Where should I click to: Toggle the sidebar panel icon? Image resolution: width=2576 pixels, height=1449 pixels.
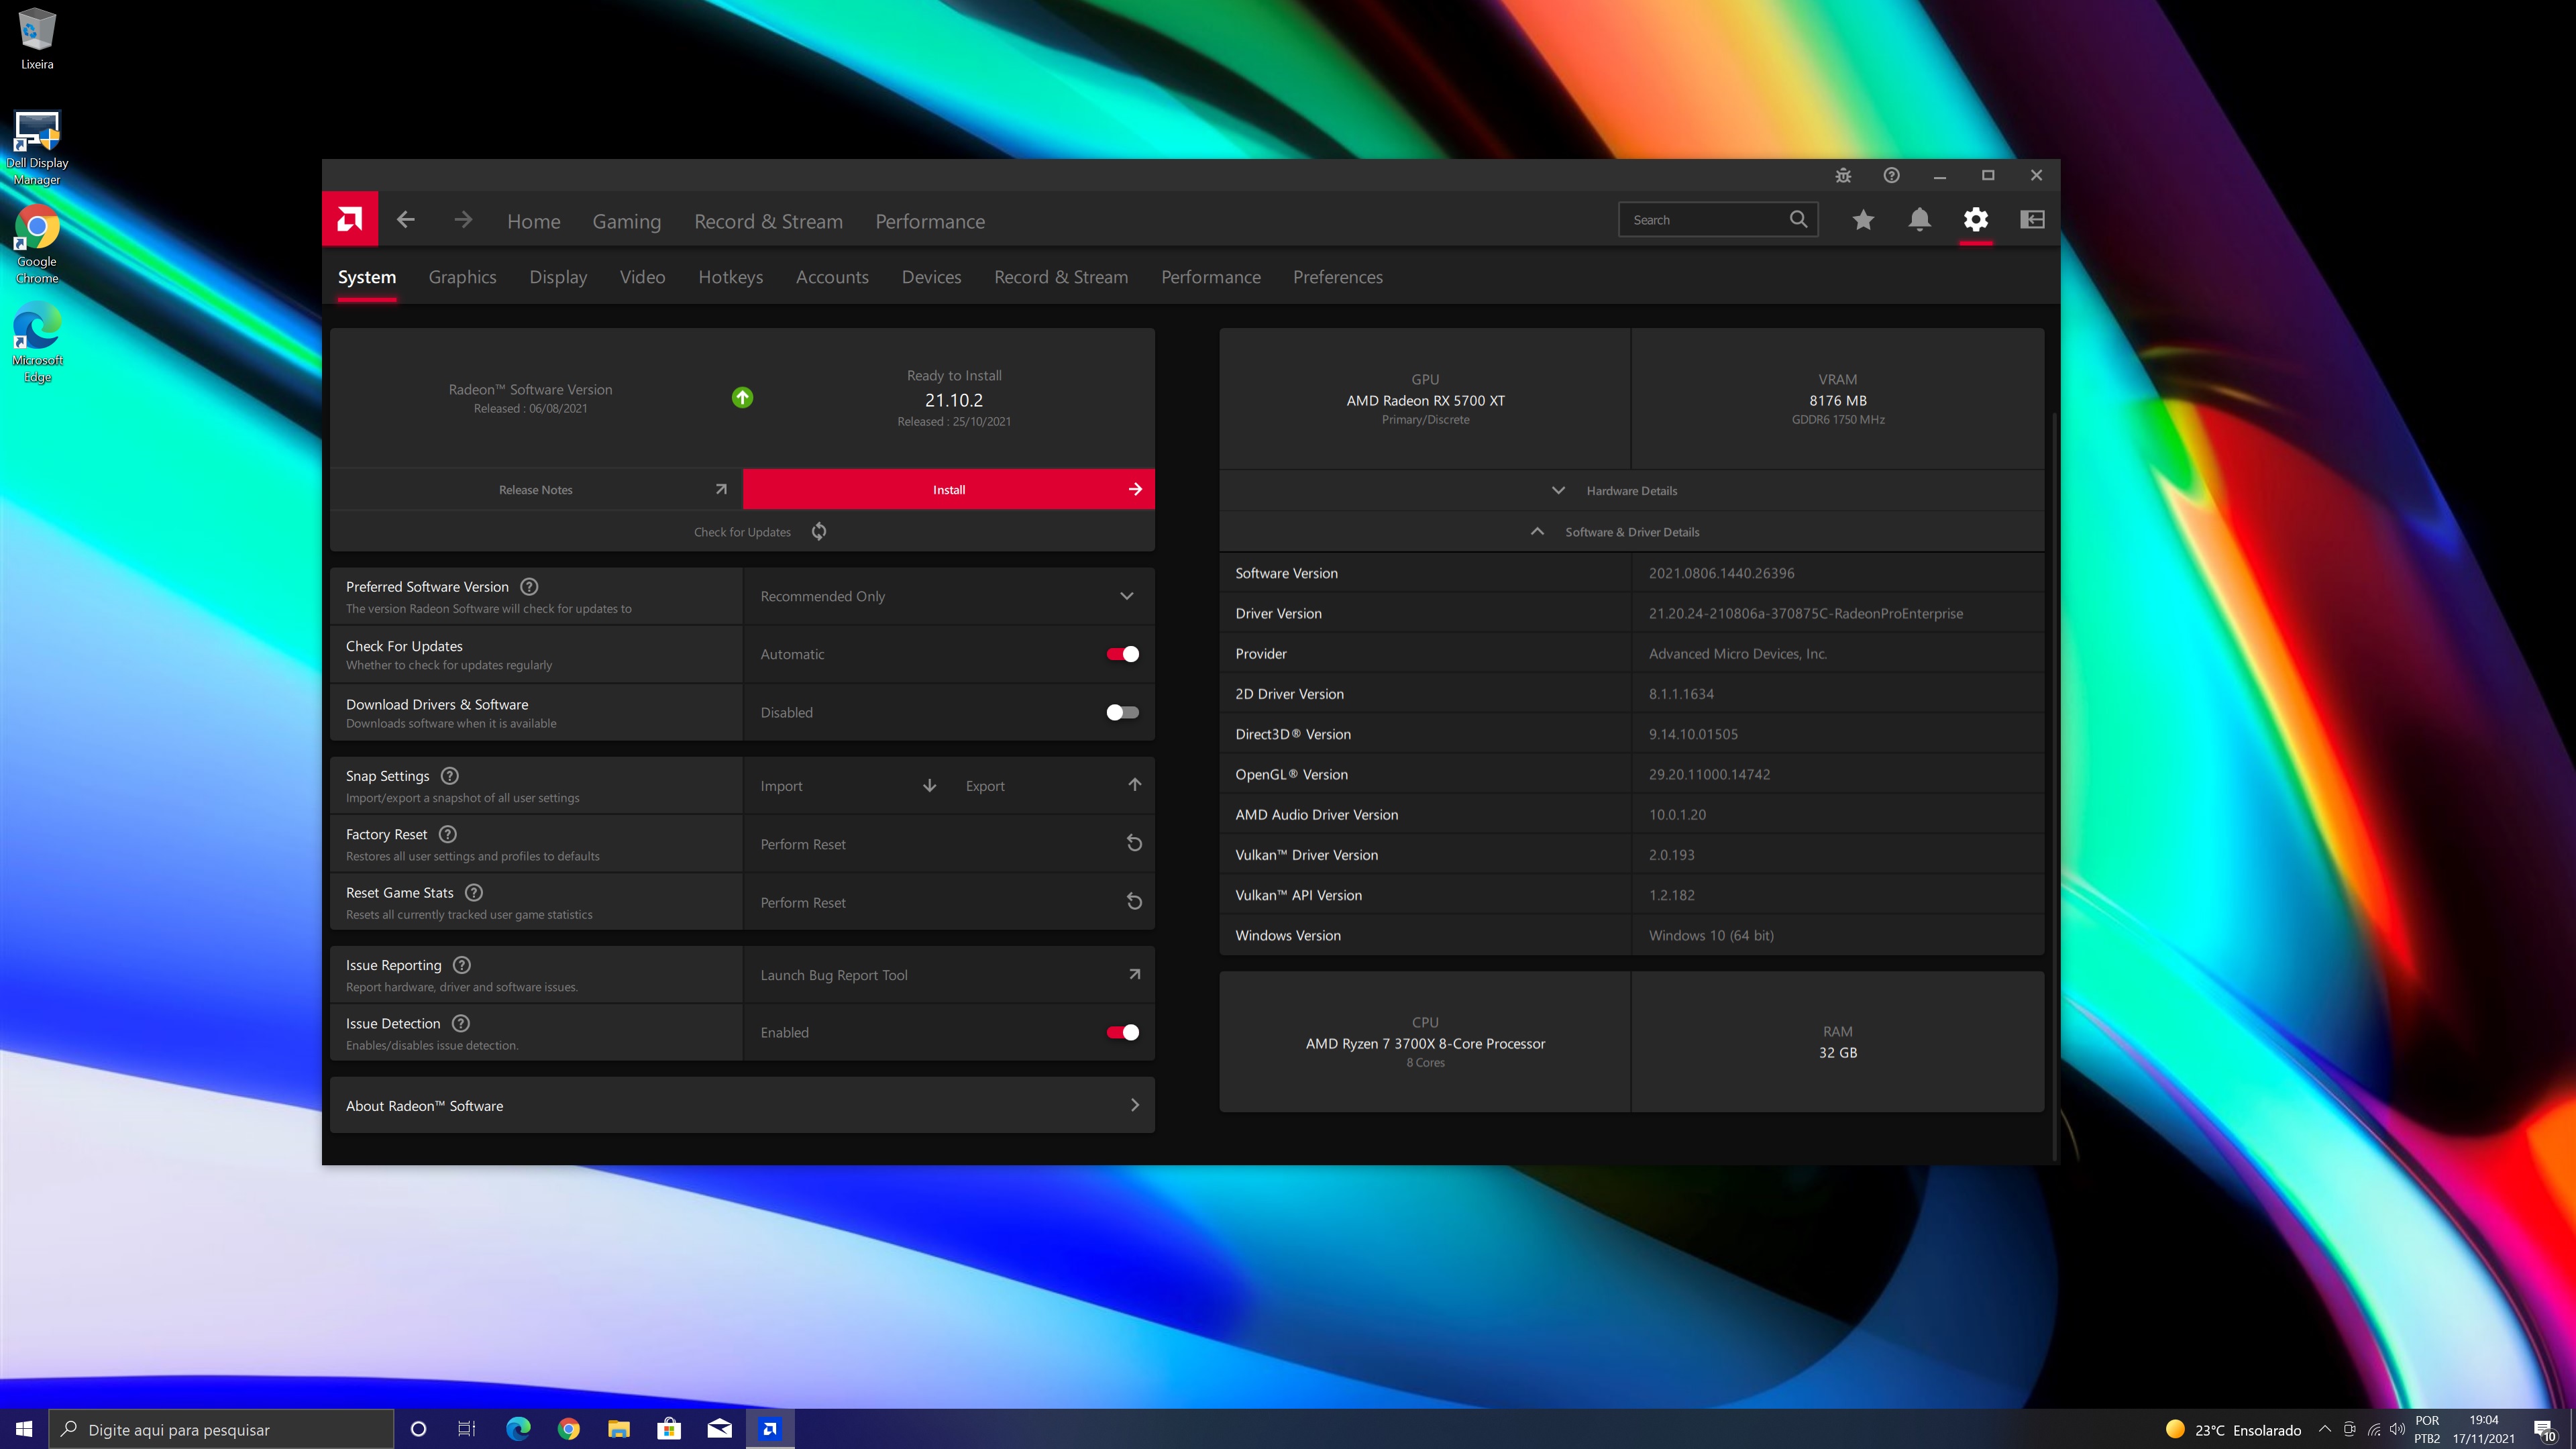coord(2032,220)
